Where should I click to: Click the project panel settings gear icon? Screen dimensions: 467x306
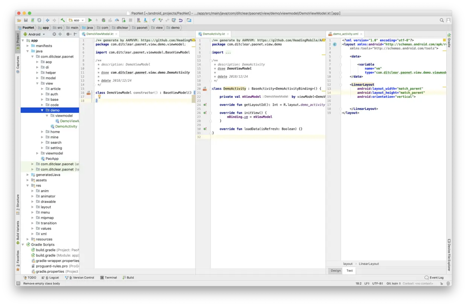pos(68,34)
